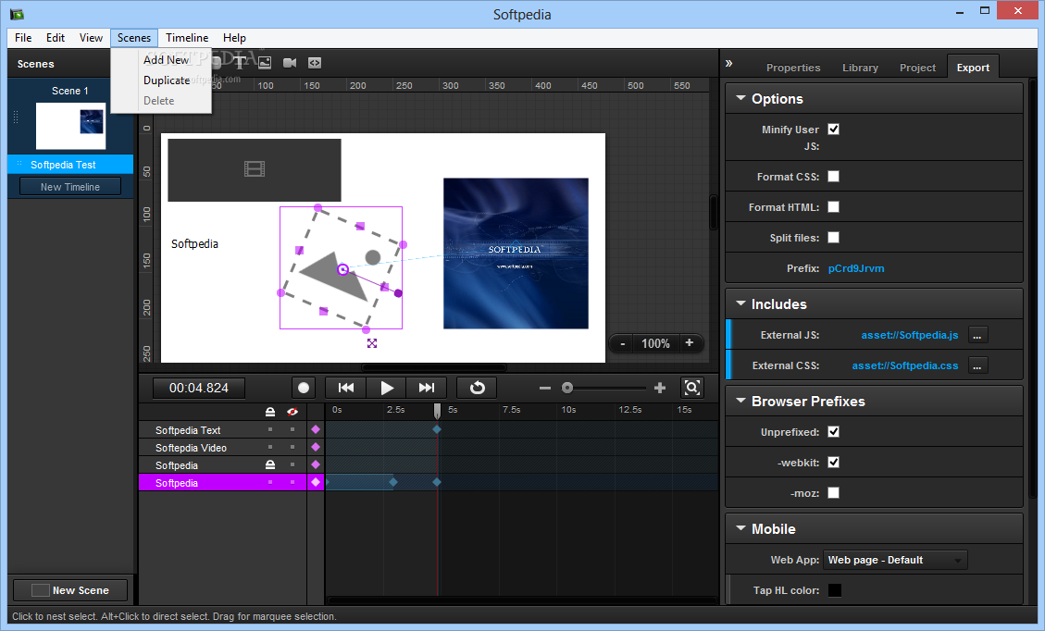Viewport: 1045px width, 631px height.
Task: Play the animation
Action: pos(387,388)
